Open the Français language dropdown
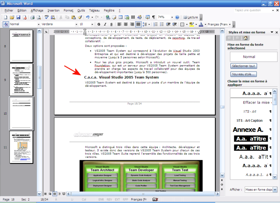Screen dimensions: 280x203 tap(230, 24)
